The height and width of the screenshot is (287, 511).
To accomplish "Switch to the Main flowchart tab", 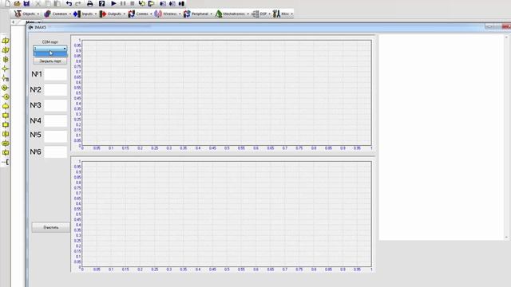I will point(30,22).
